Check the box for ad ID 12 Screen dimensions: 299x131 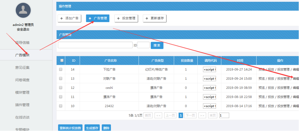pyautogui.click(x=61, y=88)
